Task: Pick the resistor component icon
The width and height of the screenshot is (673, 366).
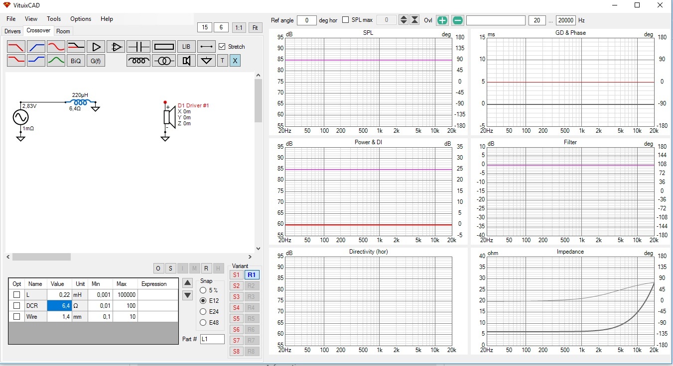Action: point(164,47)
